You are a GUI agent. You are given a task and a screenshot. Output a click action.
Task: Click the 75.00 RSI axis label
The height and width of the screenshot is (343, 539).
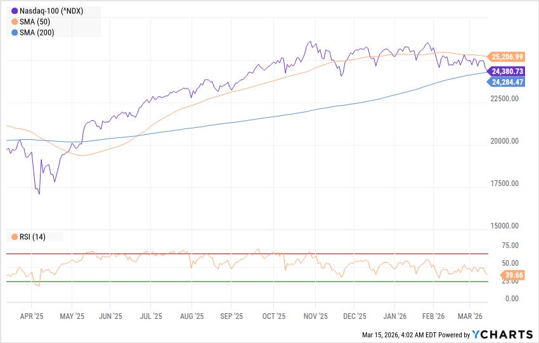(x=510, y=246)
